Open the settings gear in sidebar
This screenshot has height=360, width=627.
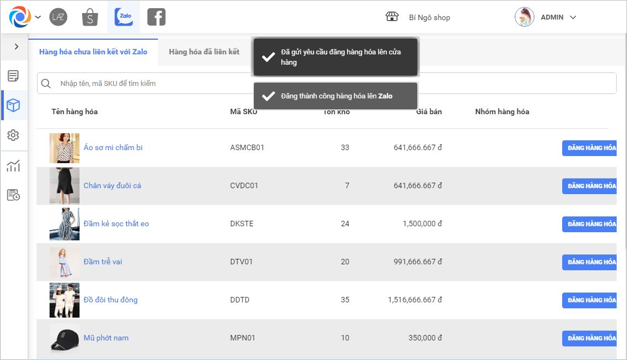pyautogui.click(x=14, y=135)
